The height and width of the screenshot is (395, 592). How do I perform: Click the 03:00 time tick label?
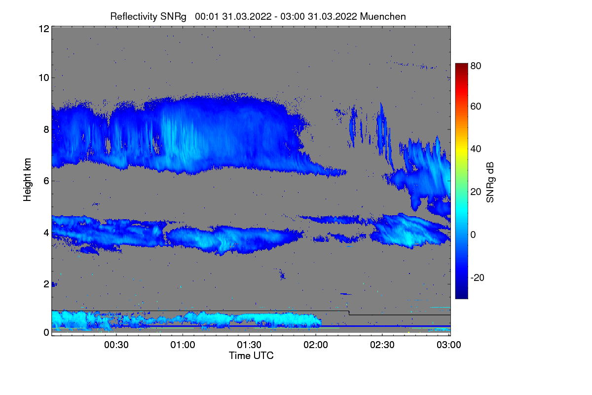(x=449, y=345)
